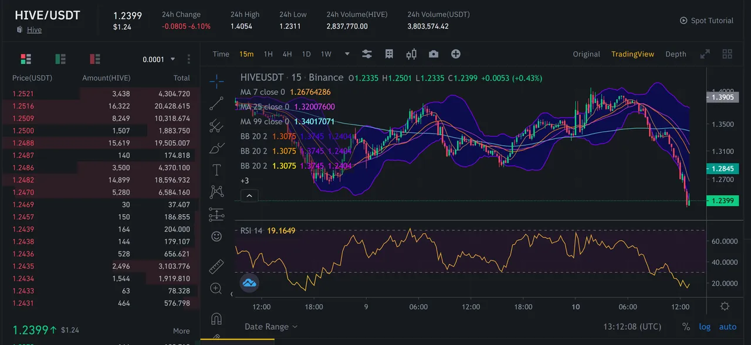Take a chart snapshot with camera icon

434,54
